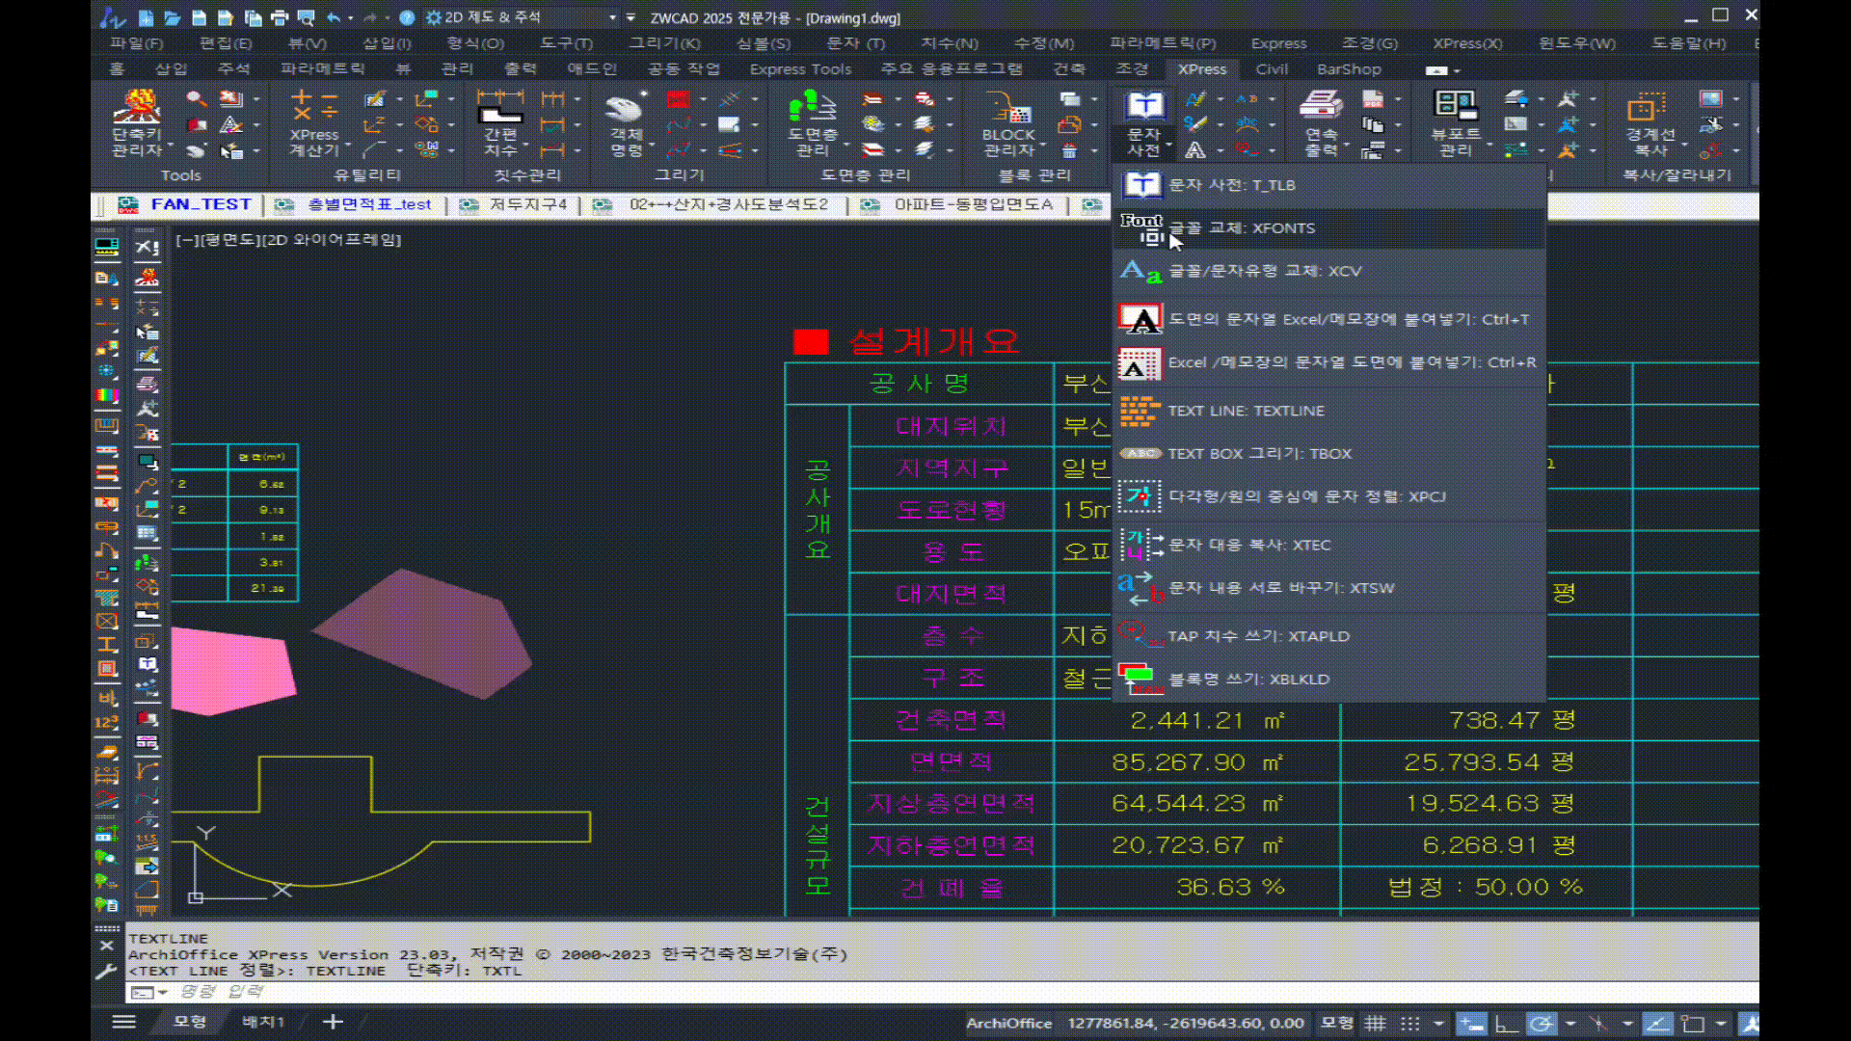
Task: Select 문자 대응 복사: XTEC icon
Action: (x=1140, y=545)
